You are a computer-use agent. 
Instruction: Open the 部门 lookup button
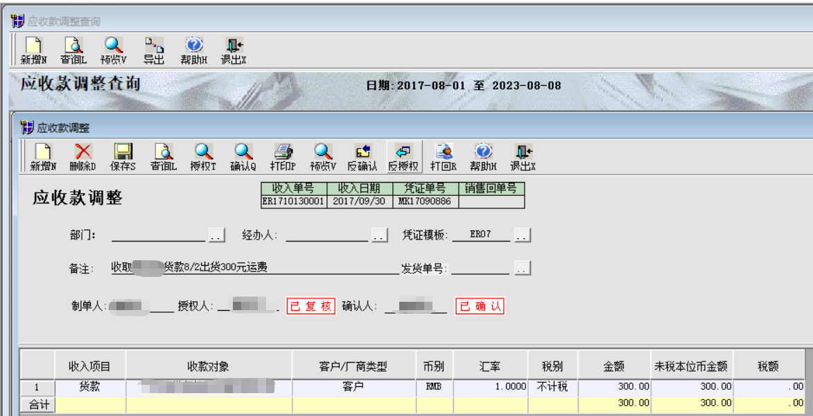(217, 235)
